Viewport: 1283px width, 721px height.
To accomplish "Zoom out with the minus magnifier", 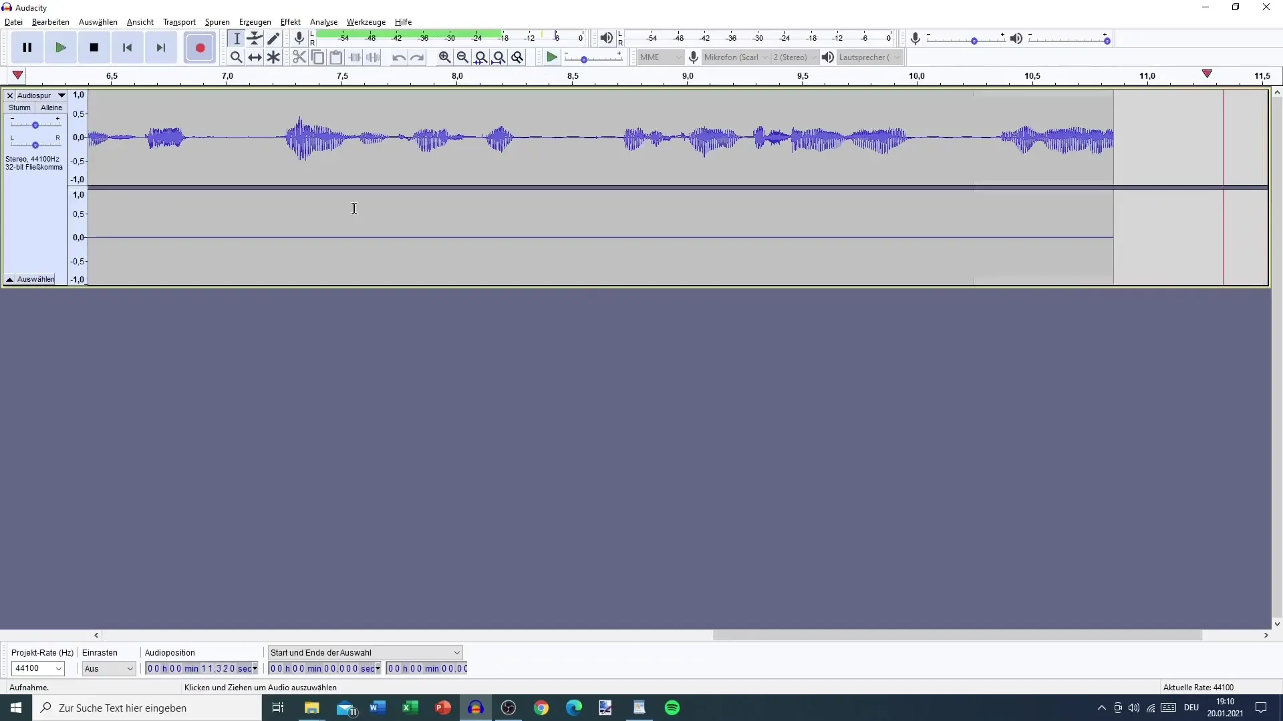I will point(462,57).
